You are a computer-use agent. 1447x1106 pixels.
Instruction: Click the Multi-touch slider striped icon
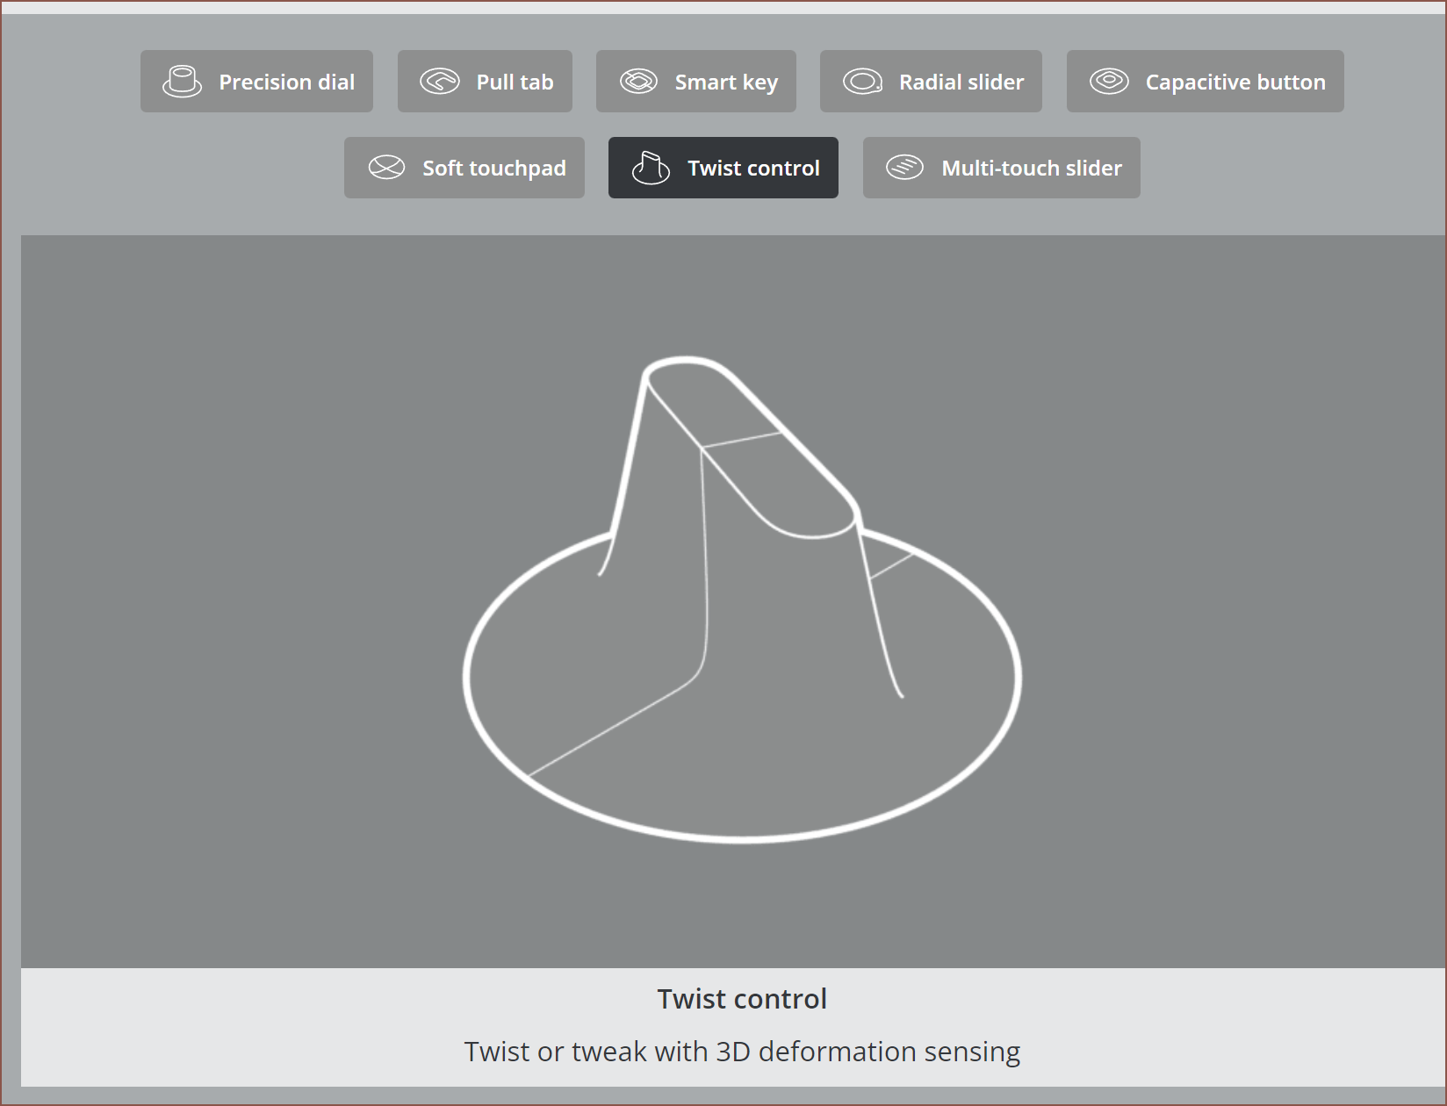pos(904,168)
